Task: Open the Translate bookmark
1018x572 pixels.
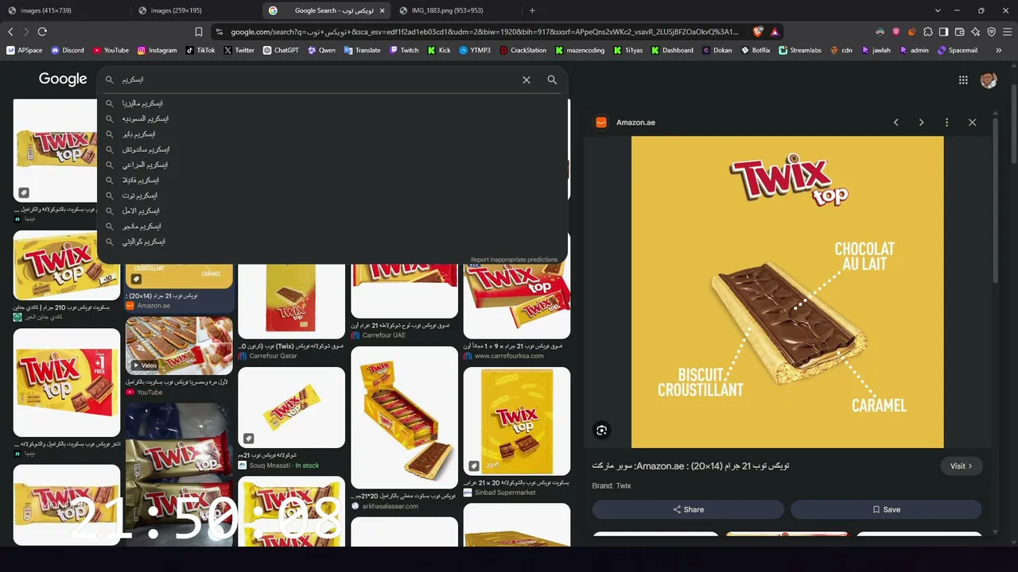Action: [x=362, y=50]
